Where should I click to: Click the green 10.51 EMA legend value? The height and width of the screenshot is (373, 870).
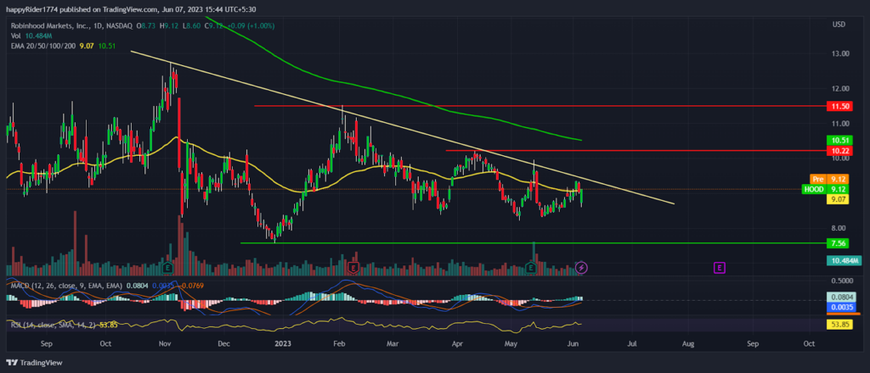pyautogui.click(x=106, y=46)
